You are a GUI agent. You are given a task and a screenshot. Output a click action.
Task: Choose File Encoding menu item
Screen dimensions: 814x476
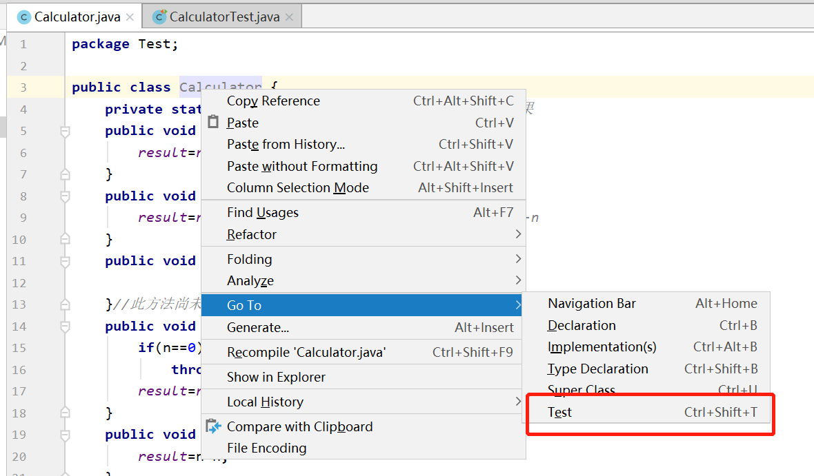click(364, 448)
